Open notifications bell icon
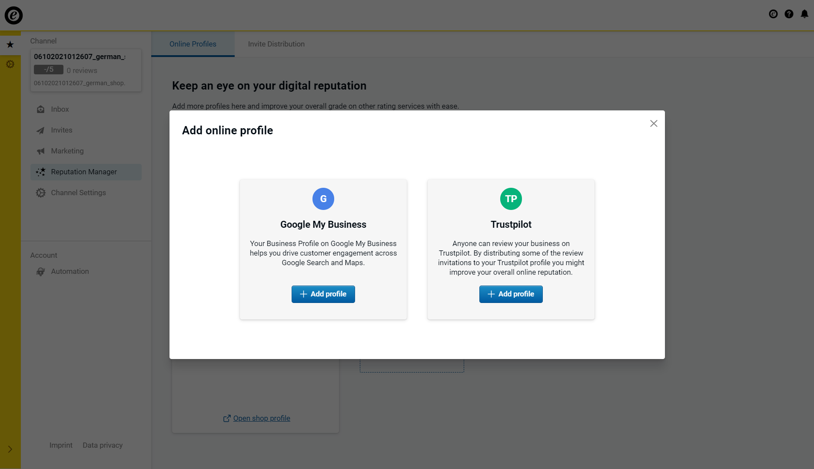Image resolution: width=814 pixels, height=469 pixels. (x=804, y=14)
